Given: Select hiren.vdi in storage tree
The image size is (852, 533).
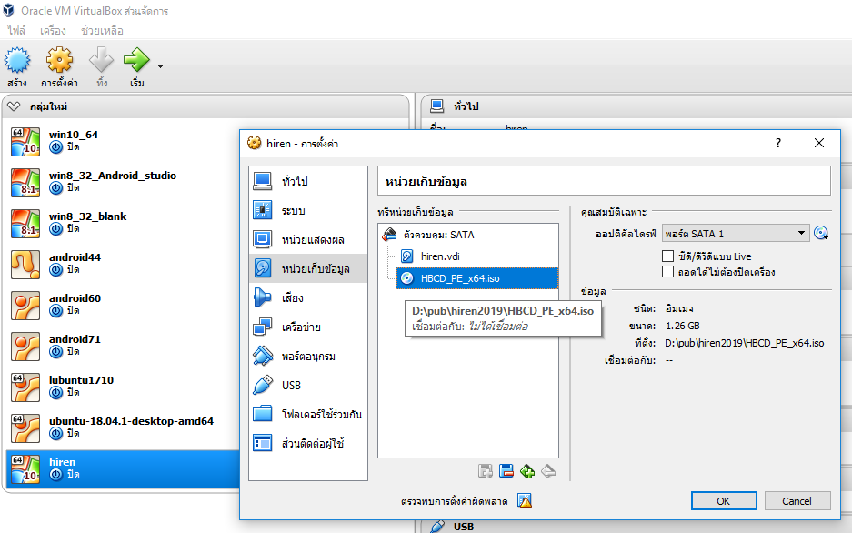Looking at the screenshot, I should coord(440,256).
